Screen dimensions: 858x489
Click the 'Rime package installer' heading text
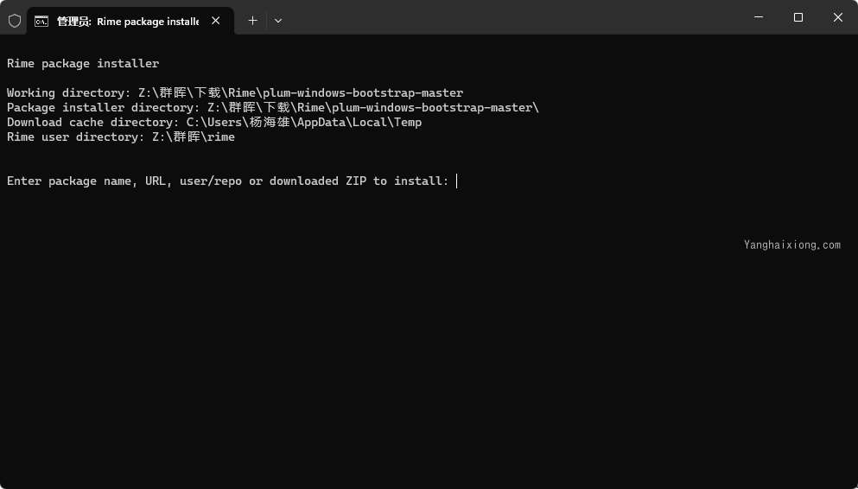click(x=83, y=63)
